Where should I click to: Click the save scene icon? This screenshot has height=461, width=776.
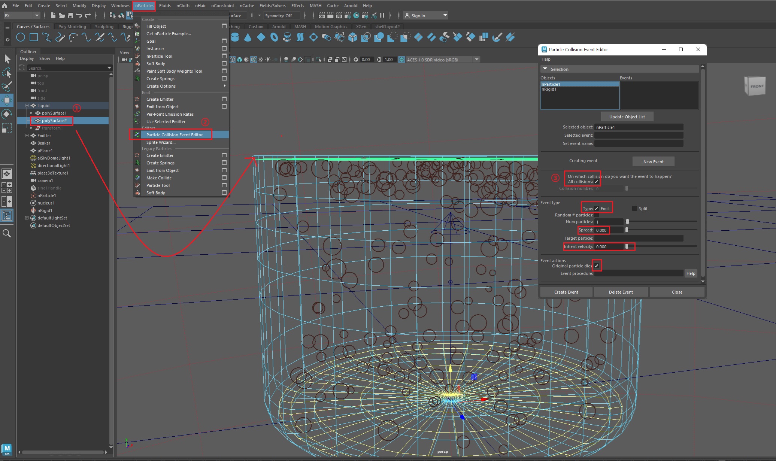70,15
